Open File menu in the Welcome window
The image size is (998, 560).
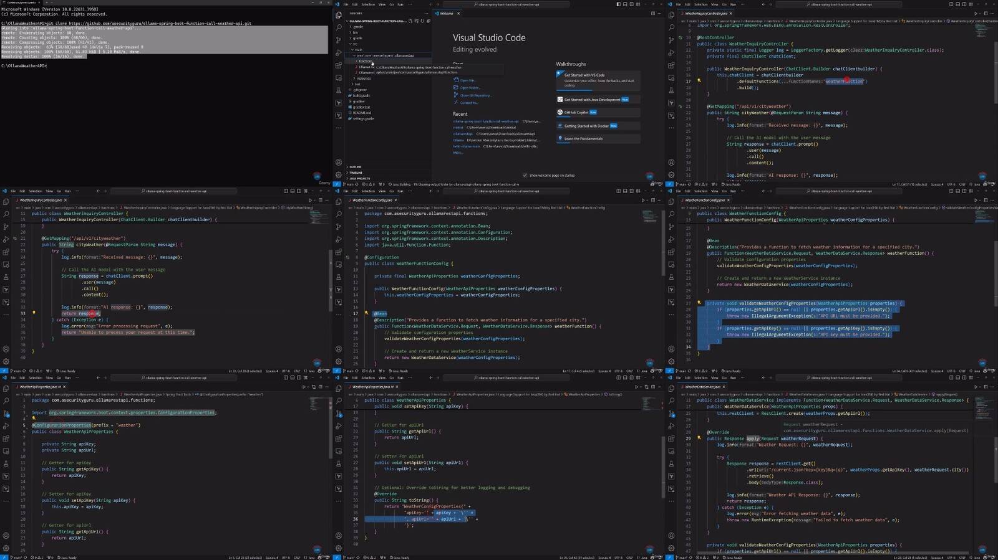click(346, 4)
